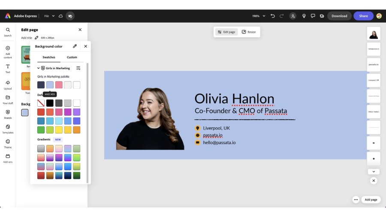Click the Add title field
The height and width of the screenshot is (217, 386).
point(27,38)
